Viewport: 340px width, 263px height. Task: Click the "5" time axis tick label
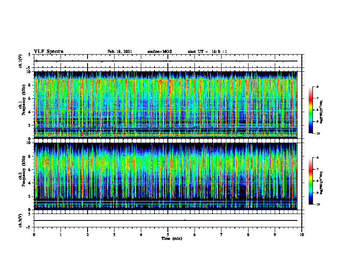[168, 235]
